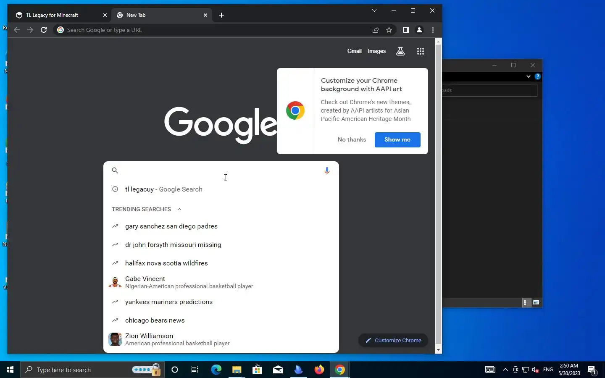Open Cortana circle icon on taskbar
This screenshot has width=605, height=378.
coord(175,370)
